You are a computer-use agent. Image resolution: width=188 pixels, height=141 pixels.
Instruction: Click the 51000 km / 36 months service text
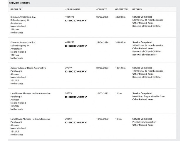[148, 20]
